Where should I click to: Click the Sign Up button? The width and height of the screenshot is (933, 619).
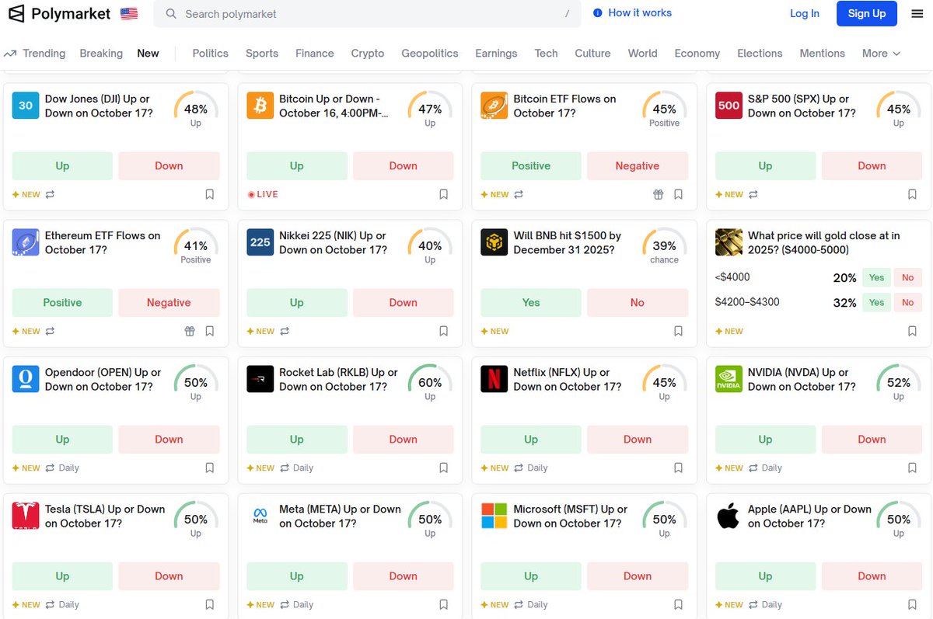pyautogui.click(x=867, y=13)
